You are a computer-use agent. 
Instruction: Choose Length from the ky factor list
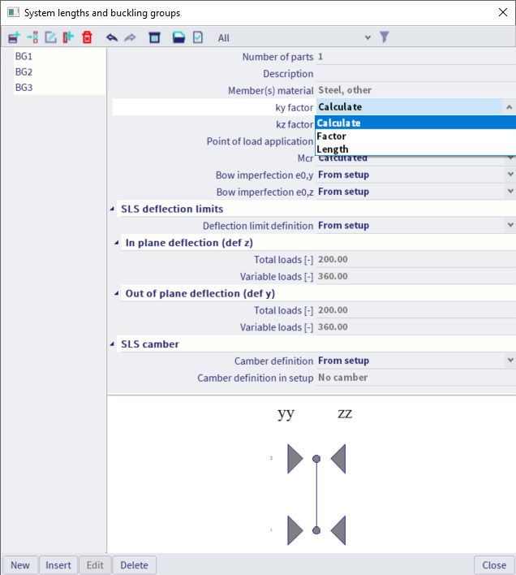point(333,149)
